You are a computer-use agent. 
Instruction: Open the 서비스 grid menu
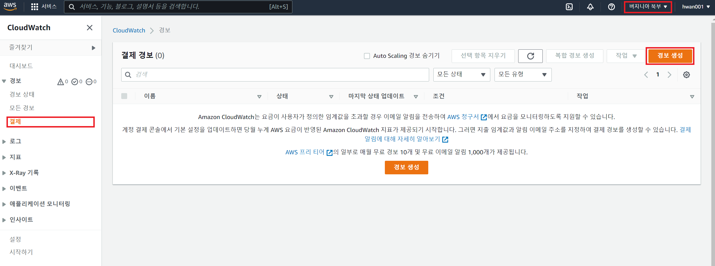tap(44, 6)
